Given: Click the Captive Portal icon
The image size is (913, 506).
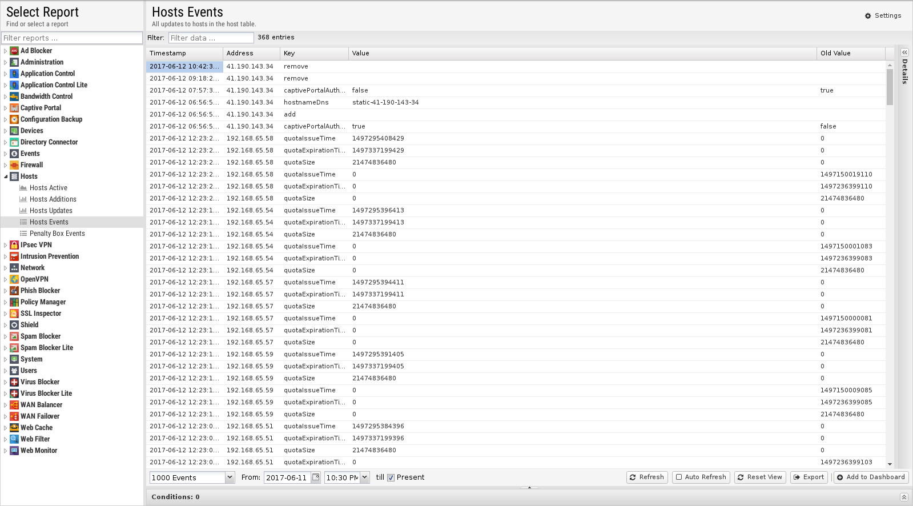Looking at the screenshot, I should point(14,108).
